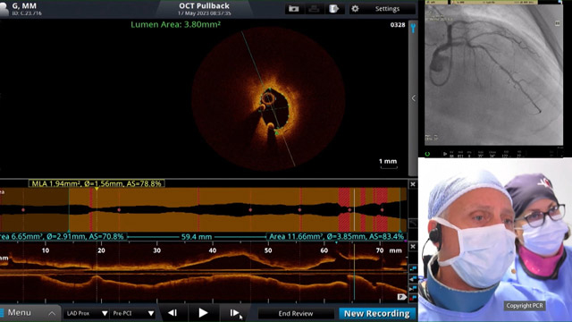Click End Review

pos(296,313)
